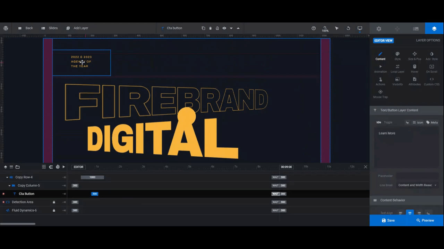Move layer up with the up arrow

pos(238,28)
